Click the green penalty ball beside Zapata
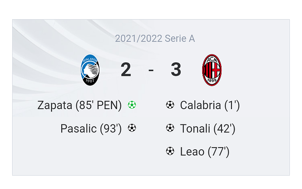 coord(132,105)
